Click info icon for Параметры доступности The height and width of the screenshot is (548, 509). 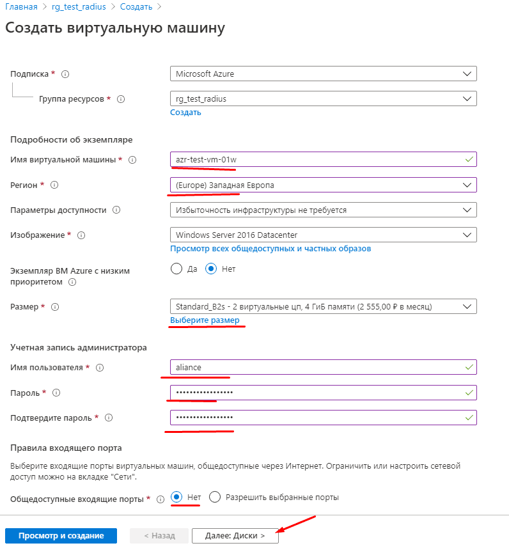tap(116, 210)
